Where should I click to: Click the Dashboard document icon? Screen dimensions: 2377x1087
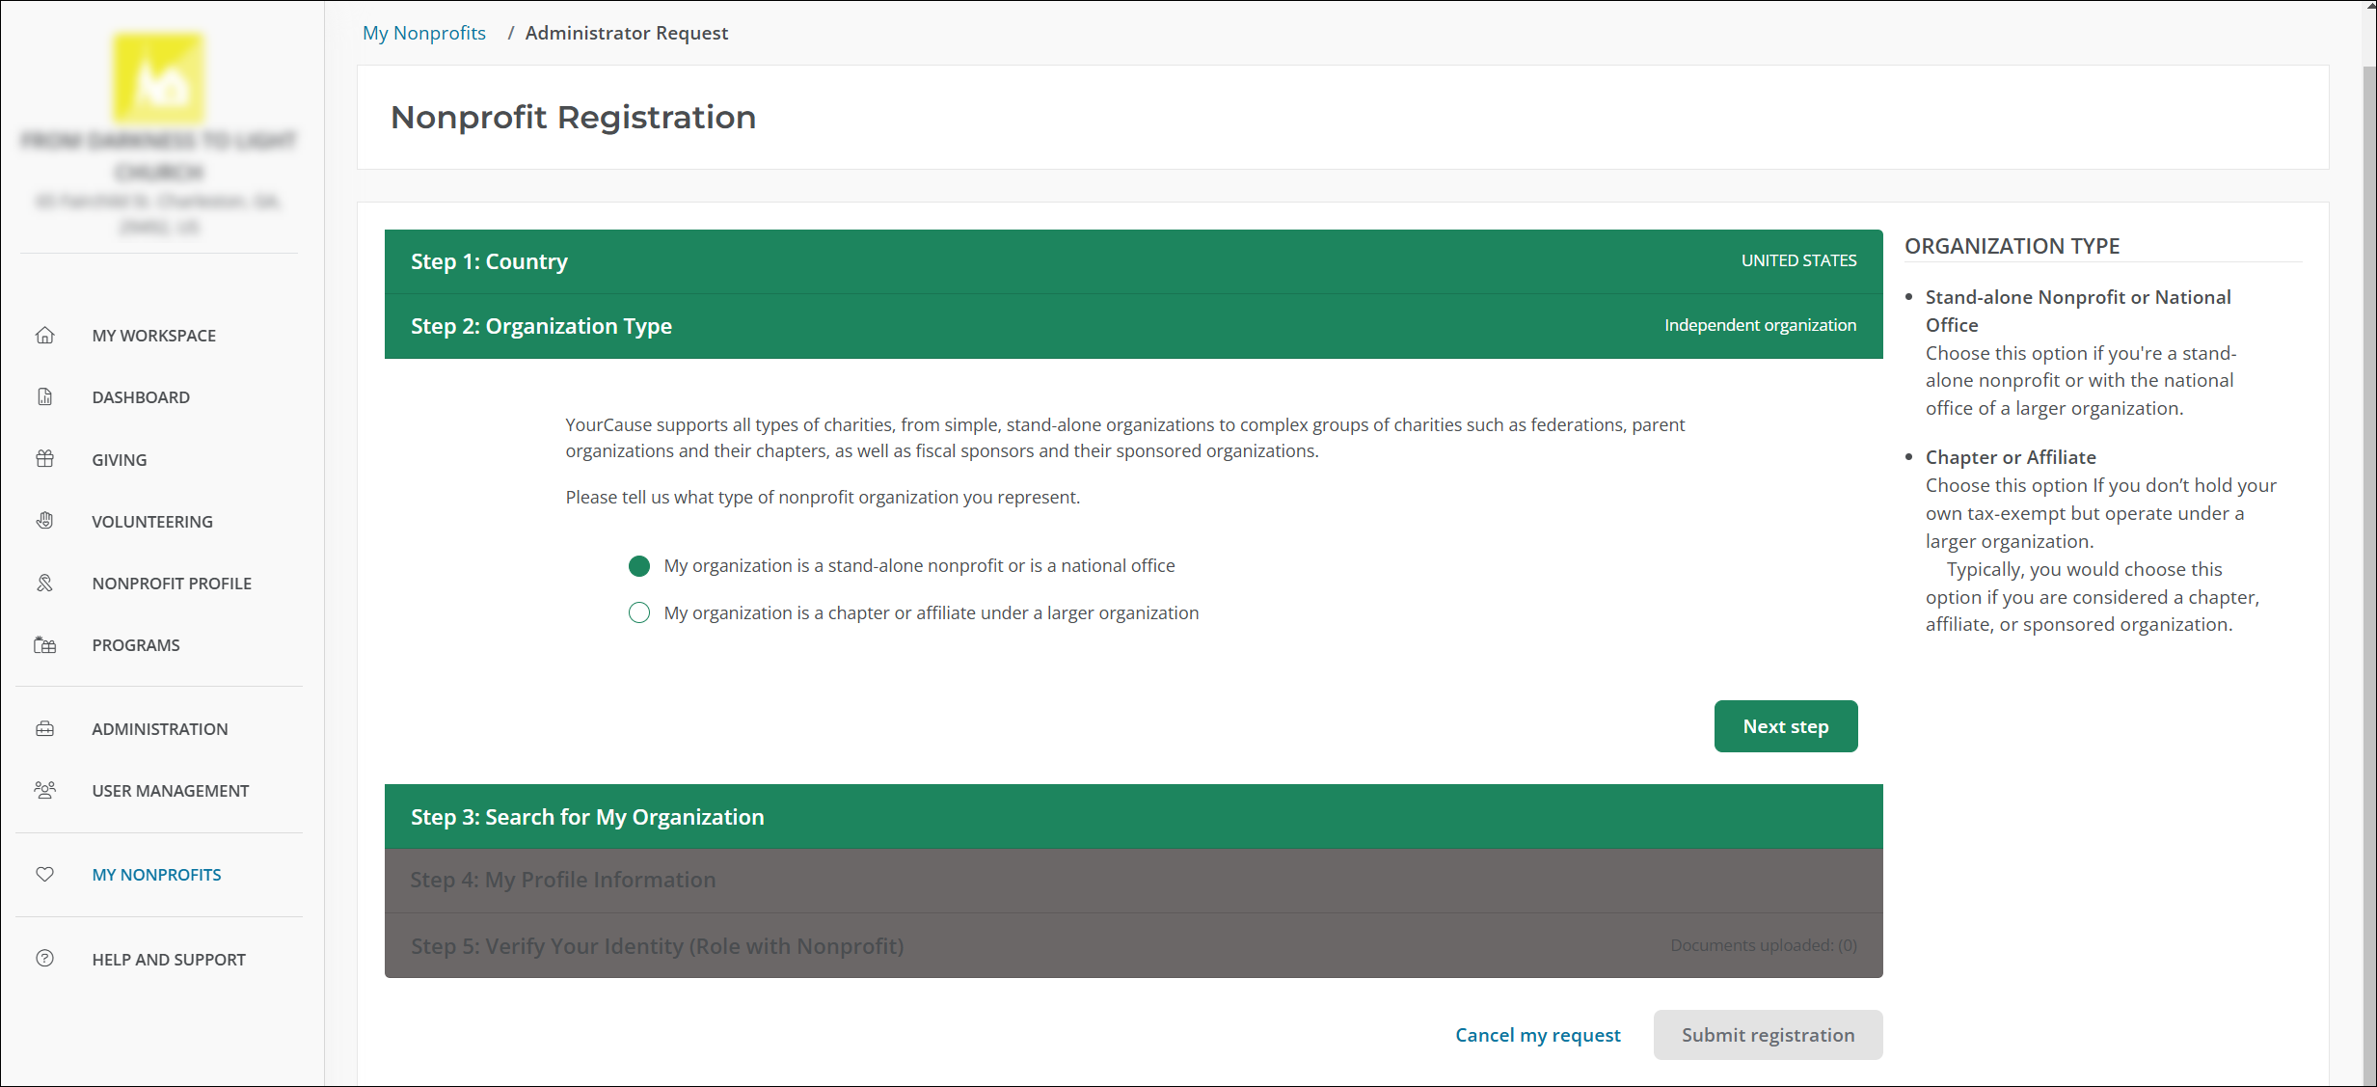(x=44, y=397)
